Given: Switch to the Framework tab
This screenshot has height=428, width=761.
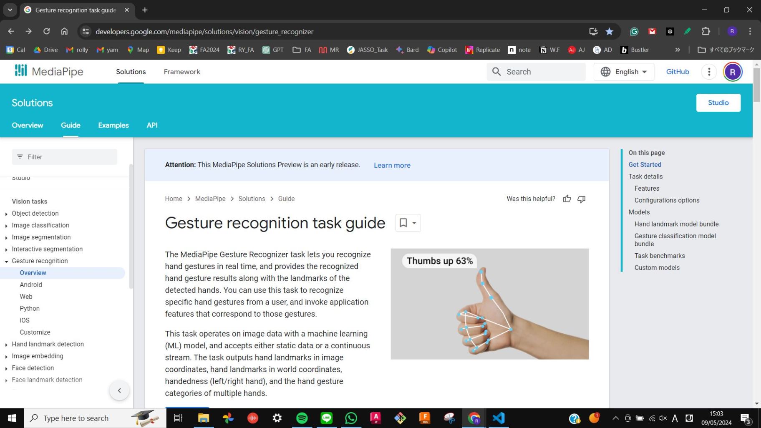Looking at the screenshot, I should (182, 72).
